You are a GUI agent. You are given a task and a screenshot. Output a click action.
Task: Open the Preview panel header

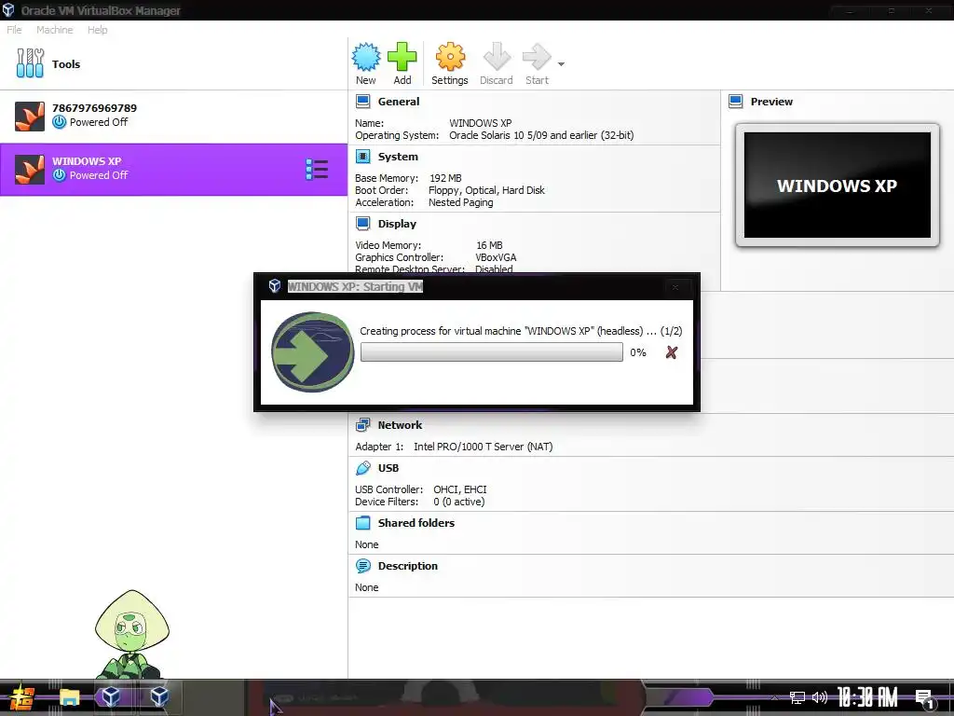771,102
